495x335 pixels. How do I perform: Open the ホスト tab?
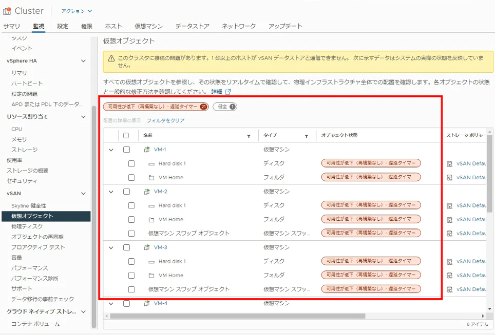click(x=113, y=26)
